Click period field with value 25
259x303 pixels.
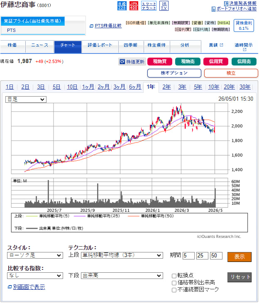tap(202, 256)
